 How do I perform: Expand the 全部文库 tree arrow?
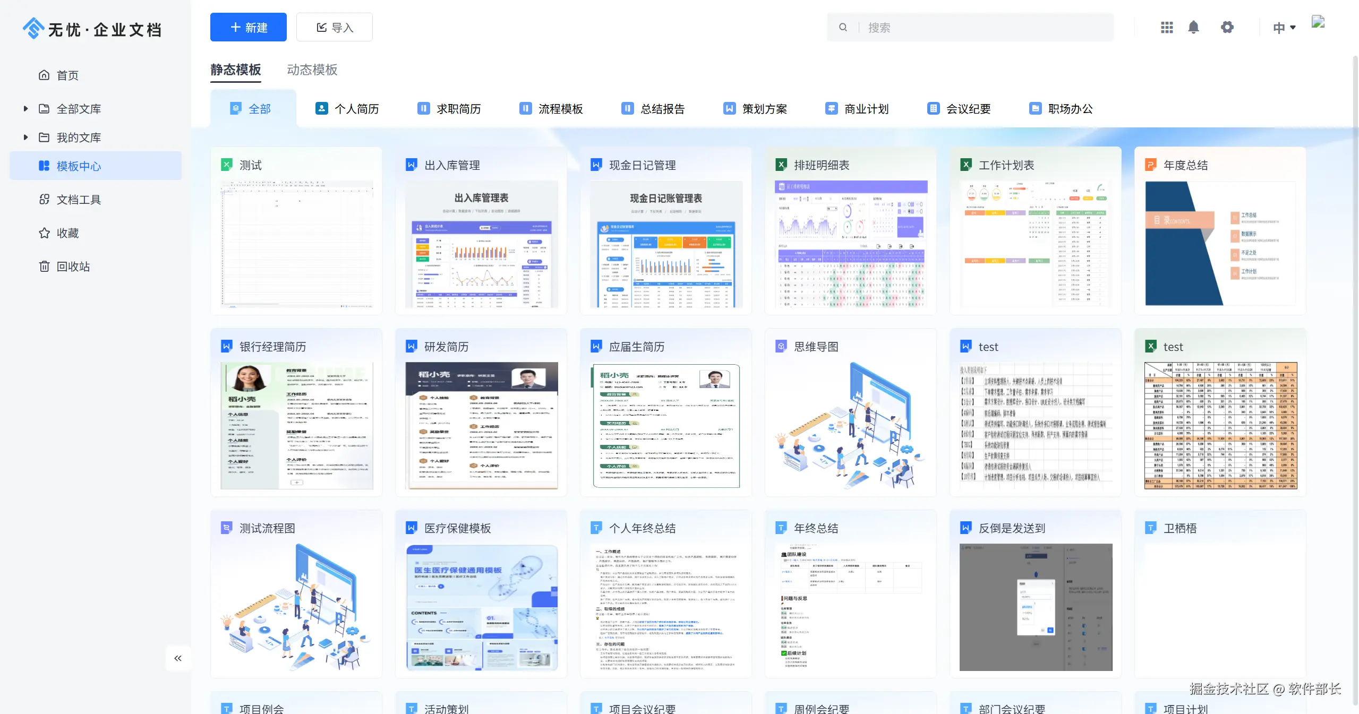[x=25, y=109]
